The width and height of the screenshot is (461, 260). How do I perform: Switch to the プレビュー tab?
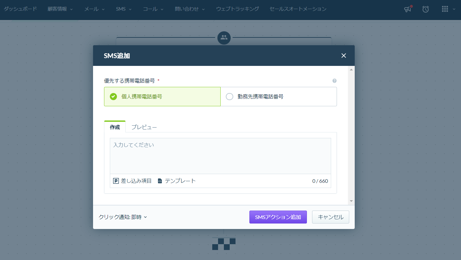144,127
